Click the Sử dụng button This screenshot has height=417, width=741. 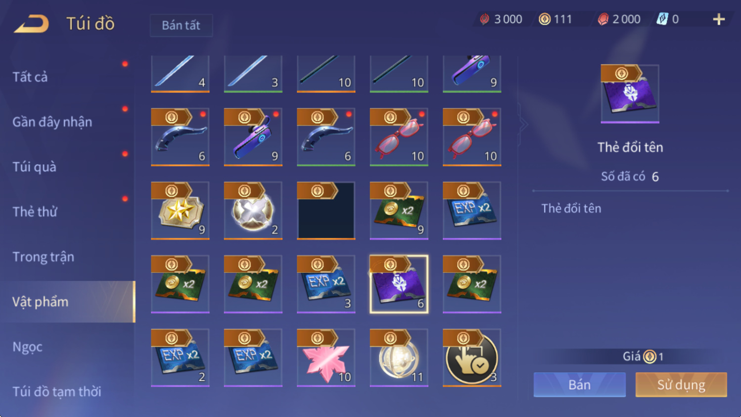(681, 385)
